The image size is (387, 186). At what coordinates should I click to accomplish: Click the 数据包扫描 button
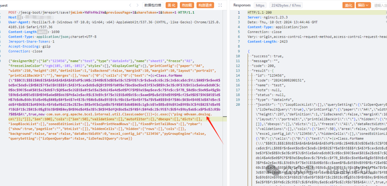(x=153, y=5)
